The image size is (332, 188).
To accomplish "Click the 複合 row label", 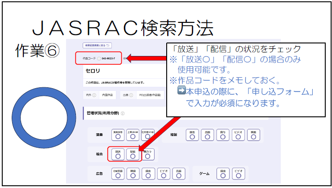I will [x=99, y=154].
